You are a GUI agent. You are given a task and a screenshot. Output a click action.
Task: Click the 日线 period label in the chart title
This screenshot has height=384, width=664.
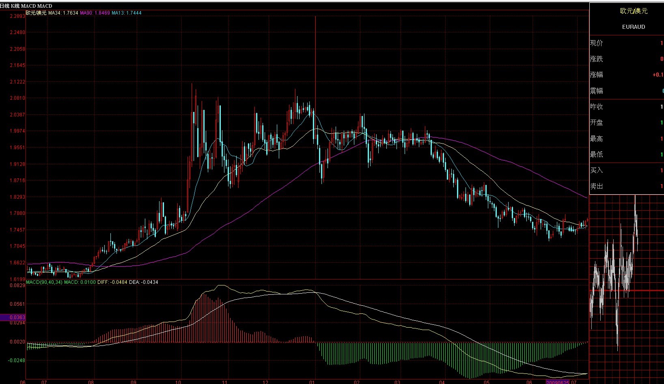tap(5, 6)
